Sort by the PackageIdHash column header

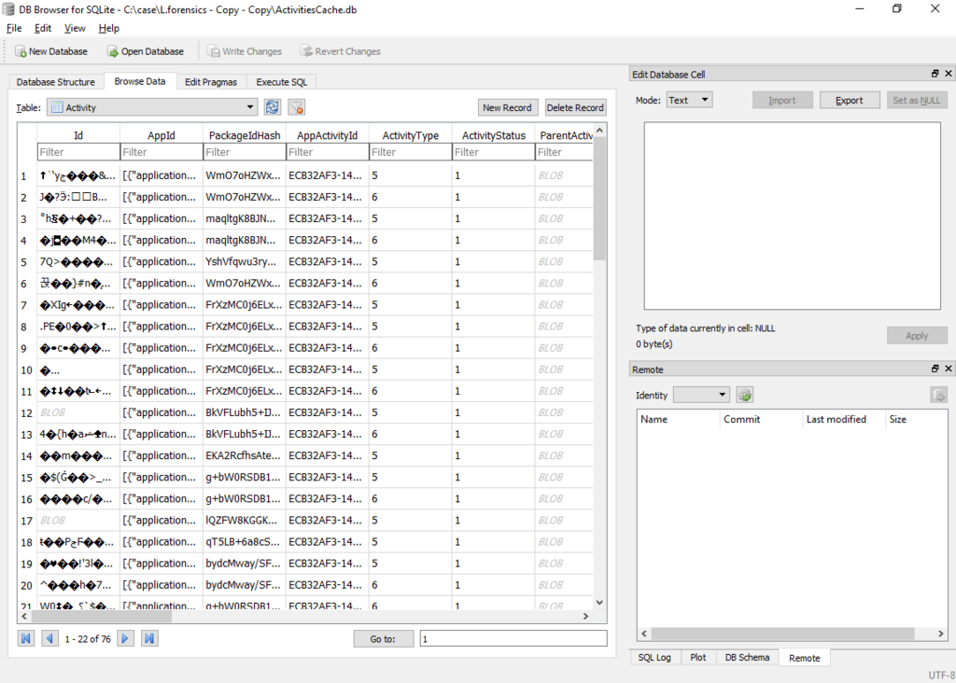coord(245,135)
